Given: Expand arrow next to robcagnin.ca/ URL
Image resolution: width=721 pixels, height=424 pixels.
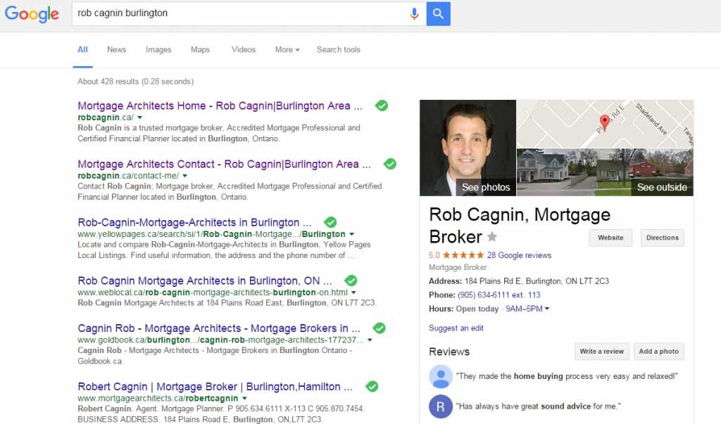Looking at the screenshot, I should click(140, 117).
